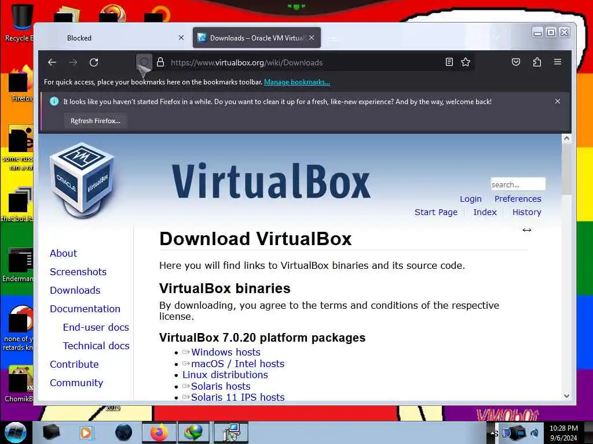Select the Downloads – Oracle VM VirtualBox tab
The width and height of the screenshot is (593, 444).
[257, 38]
